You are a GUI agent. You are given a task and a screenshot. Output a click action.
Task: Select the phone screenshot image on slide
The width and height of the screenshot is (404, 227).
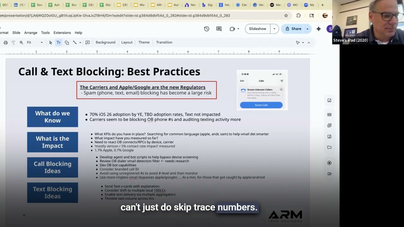pyautogui.click(x=262, y=90)
